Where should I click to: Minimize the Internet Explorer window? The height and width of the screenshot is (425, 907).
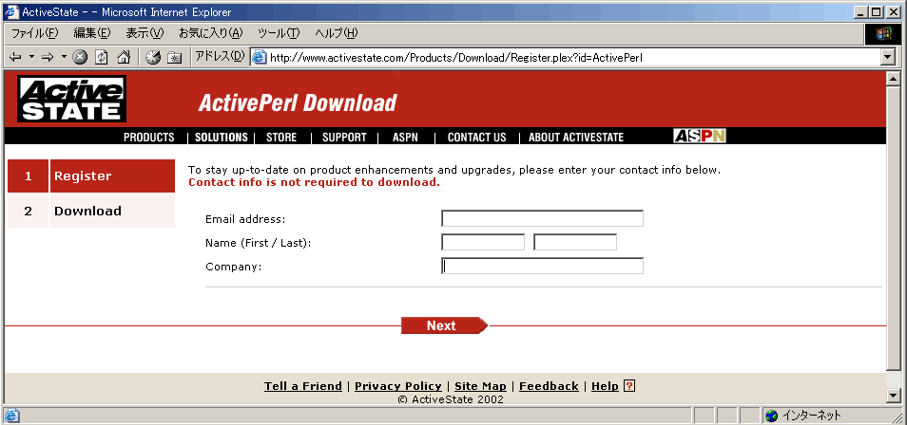click(x=861, y=11)
